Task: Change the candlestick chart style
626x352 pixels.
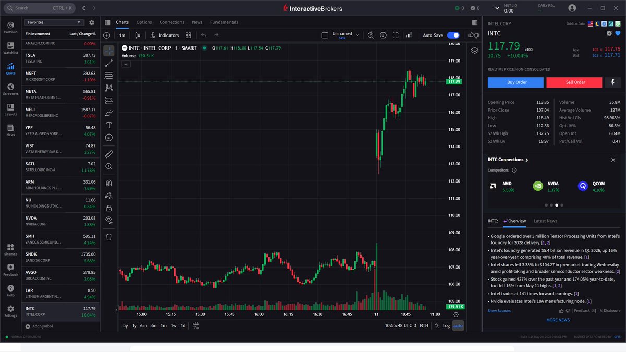Action: 138,35
